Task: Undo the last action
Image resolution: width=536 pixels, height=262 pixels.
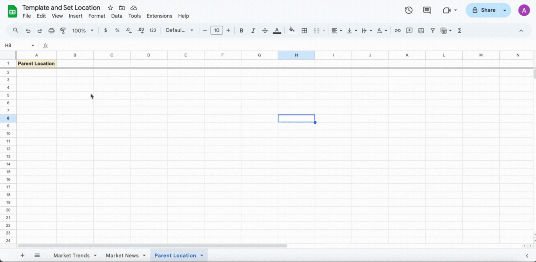Action: [28, 31]
